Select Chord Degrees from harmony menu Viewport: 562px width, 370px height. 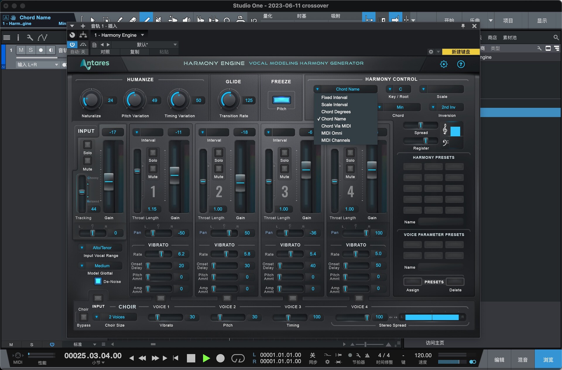336,112
